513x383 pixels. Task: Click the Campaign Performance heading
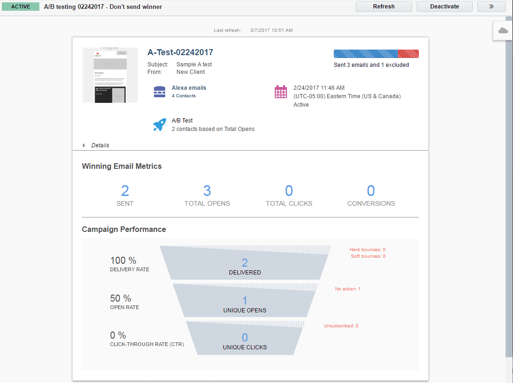124,230
